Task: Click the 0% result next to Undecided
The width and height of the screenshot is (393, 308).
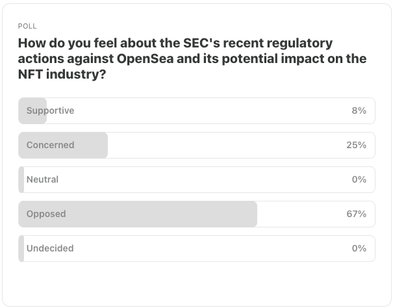Action: point(359,248)
